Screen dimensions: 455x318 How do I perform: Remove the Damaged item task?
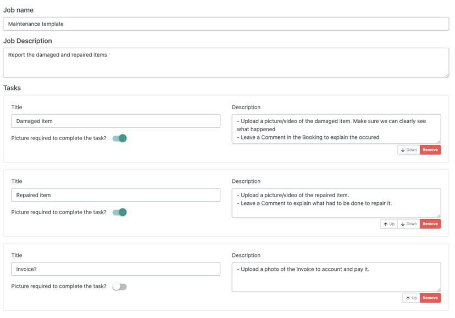[x=430, y=150]
